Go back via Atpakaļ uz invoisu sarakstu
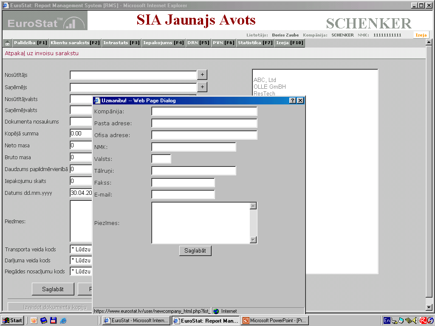Viewport: 435px width, 326px height. coord(42,53)
